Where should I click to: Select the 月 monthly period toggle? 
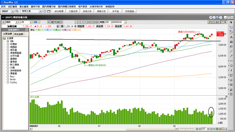pyautogui.click(x=55, y=22)
